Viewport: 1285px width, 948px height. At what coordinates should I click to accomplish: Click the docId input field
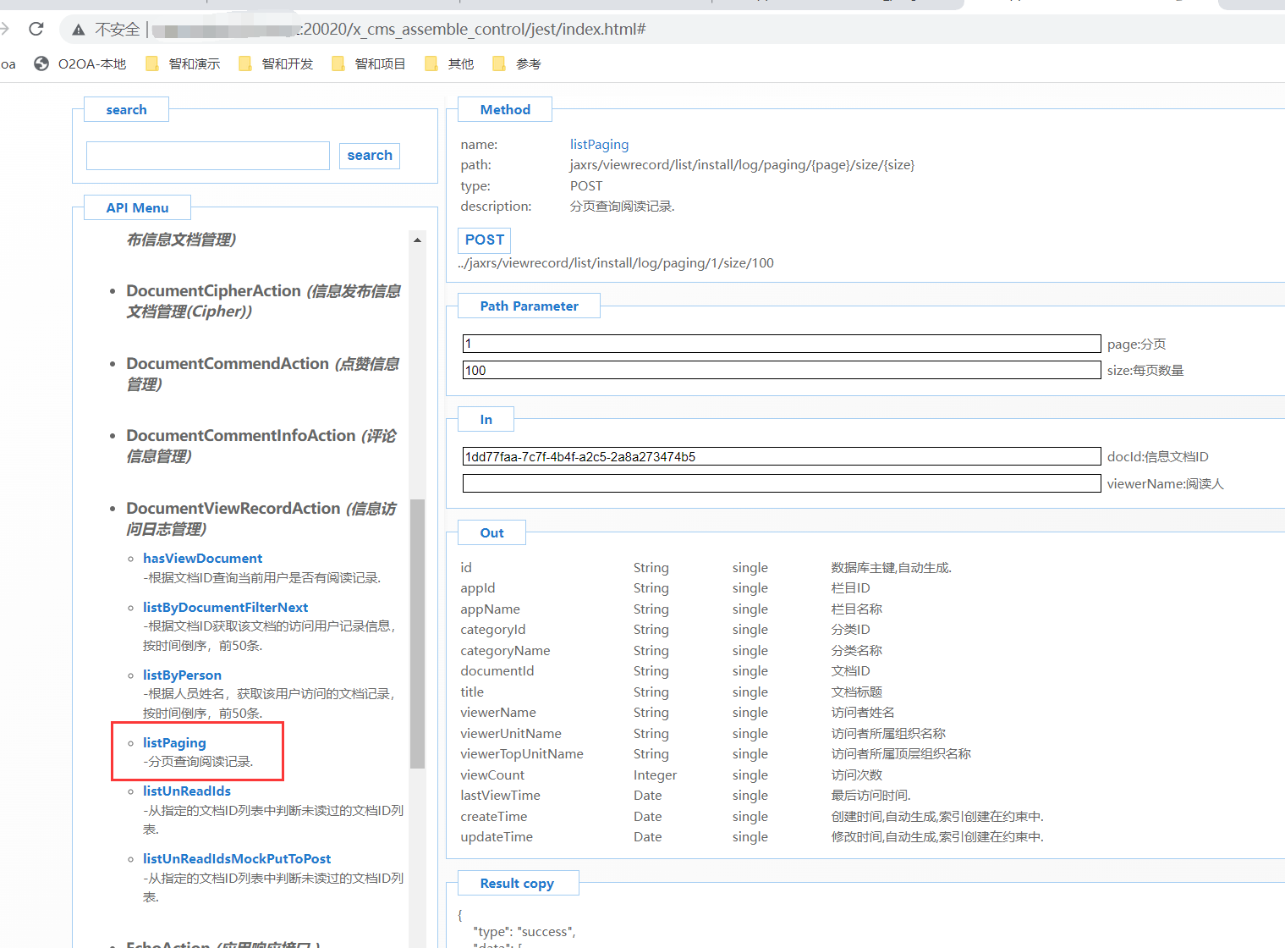[781, 457]
